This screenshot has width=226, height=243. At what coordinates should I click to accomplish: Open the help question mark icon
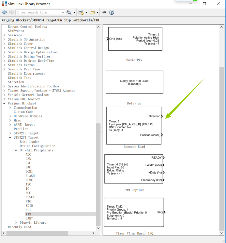click(x=112, y=12)
